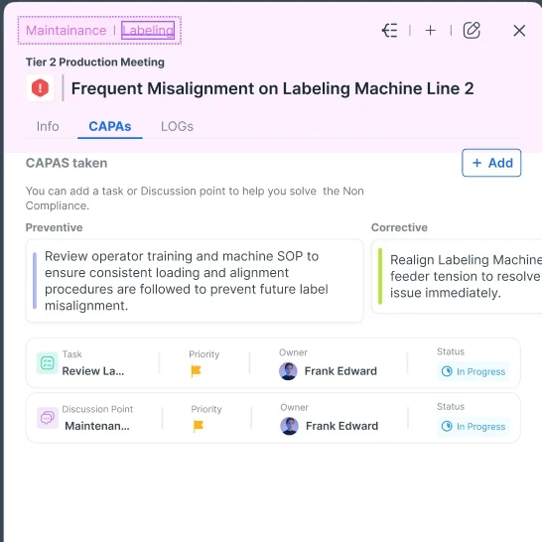
Task: Click the plus icon in header toolbar
Action: [x=431, y=31]
